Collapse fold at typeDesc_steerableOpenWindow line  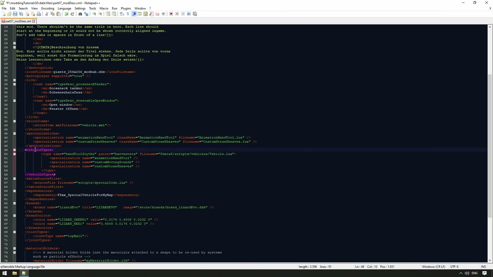pos(14,100)
